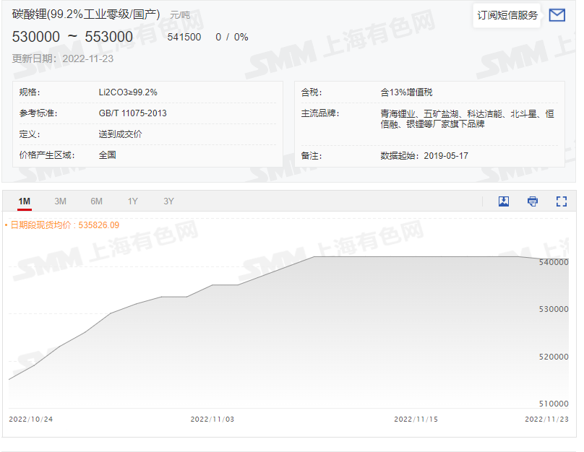Toggle the 日期段现货均价 legend item
This screenshot has width=584, height=452.
(x=43, y=225)
